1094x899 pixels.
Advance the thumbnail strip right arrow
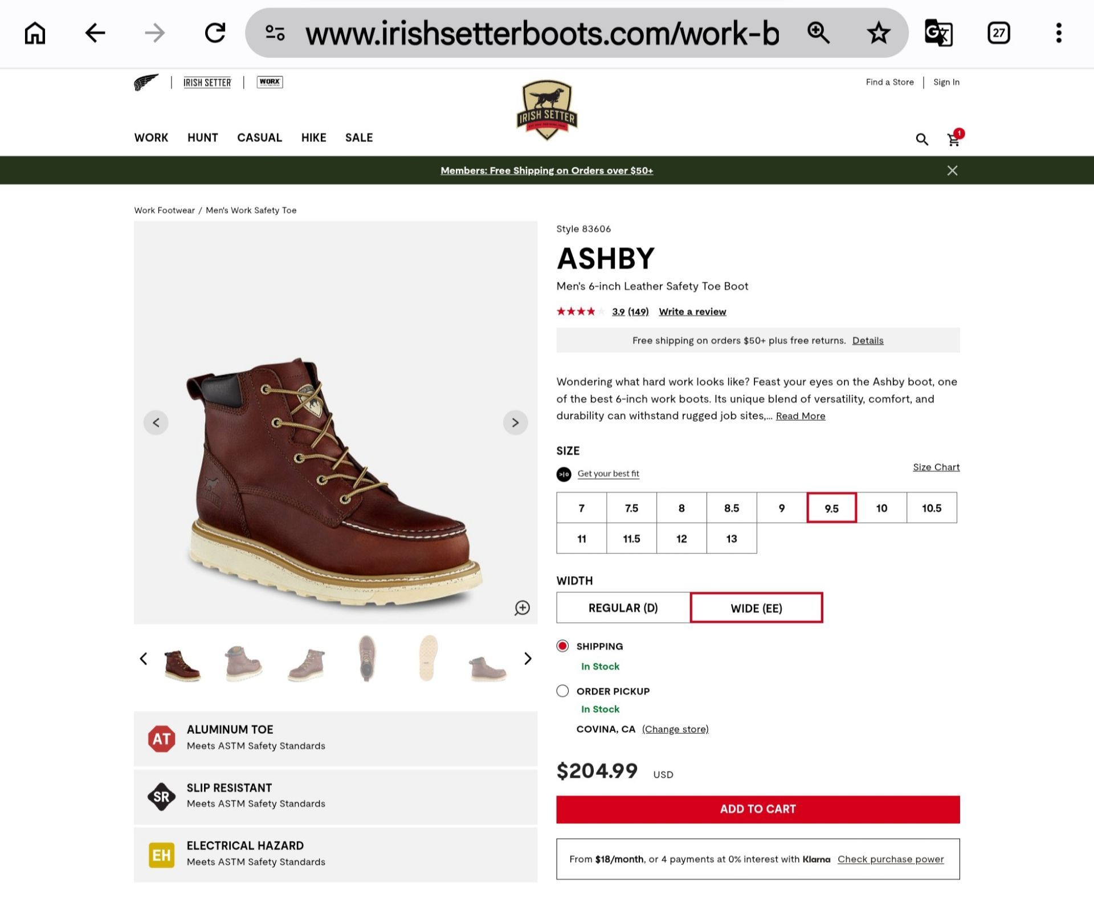coord(528,659)
